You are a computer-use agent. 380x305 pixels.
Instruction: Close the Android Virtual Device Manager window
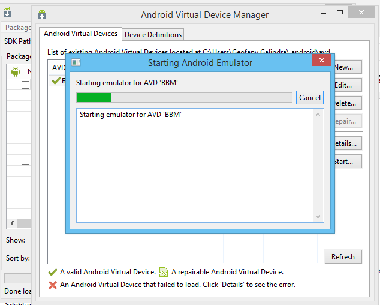pos(361,12)
